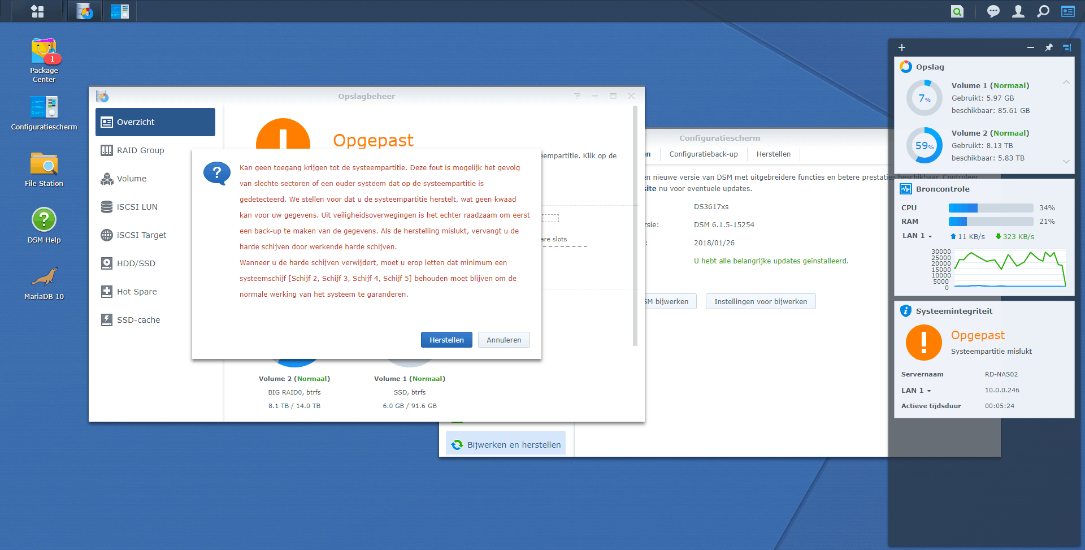Switch to Storage Manager in taskbar
The height and width of the screenshot is (550, 1085).
click(x=85, y=11)
